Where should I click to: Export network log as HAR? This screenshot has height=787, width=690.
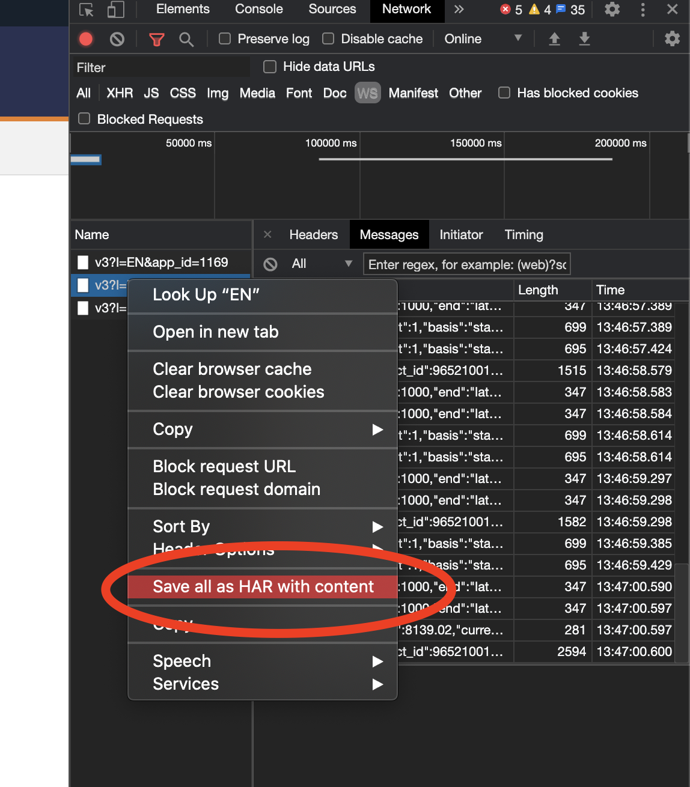pos(584,38)
